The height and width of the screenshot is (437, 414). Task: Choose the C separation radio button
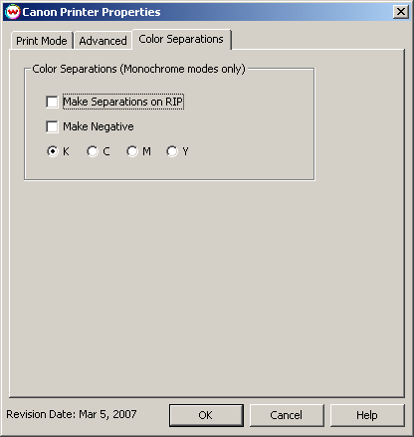pyautogui.click(x=93, y=151)
